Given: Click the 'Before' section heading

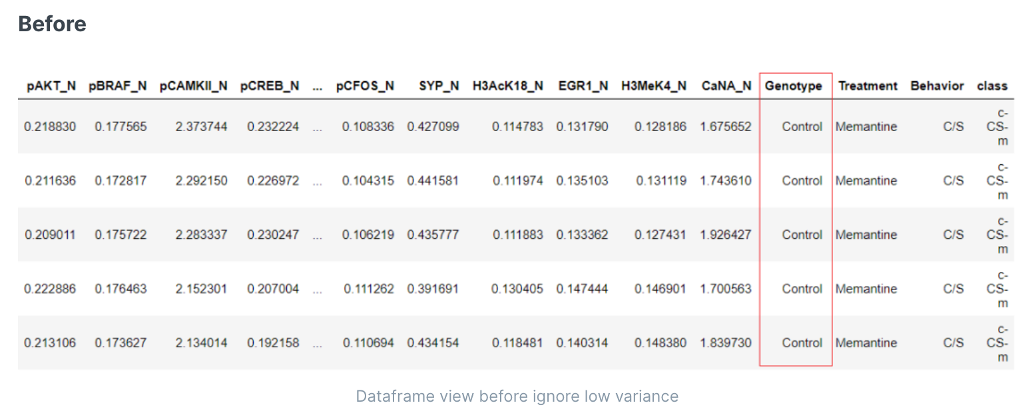Looking at the screenshot, I should click(x=52, y=24).
